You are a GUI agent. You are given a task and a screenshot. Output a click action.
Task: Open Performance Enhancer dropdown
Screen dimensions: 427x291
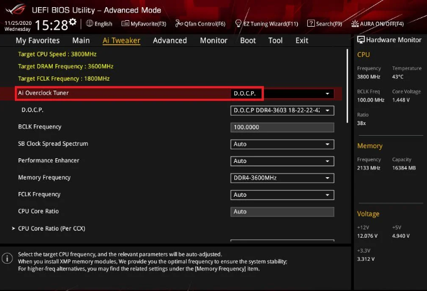click(282, 161)
